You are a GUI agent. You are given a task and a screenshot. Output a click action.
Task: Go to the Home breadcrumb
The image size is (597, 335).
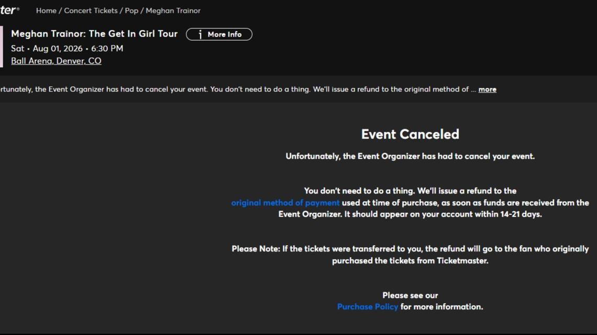pos(46,10)
